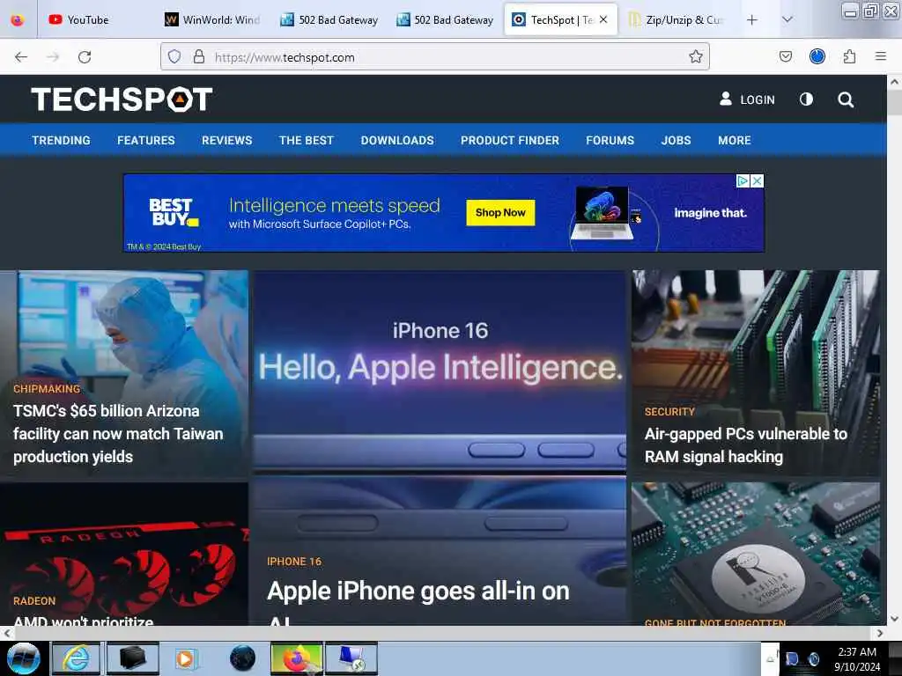Click horizontal scrollbar right arrow

click(880, 633)
